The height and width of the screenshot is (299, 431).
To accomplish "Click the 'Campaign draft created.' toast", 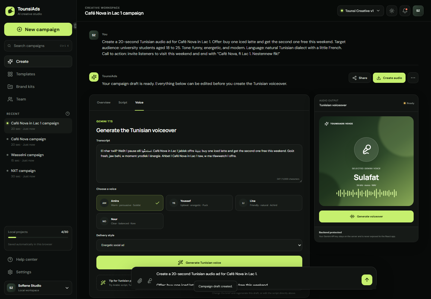I will click(x=215, y=286).
